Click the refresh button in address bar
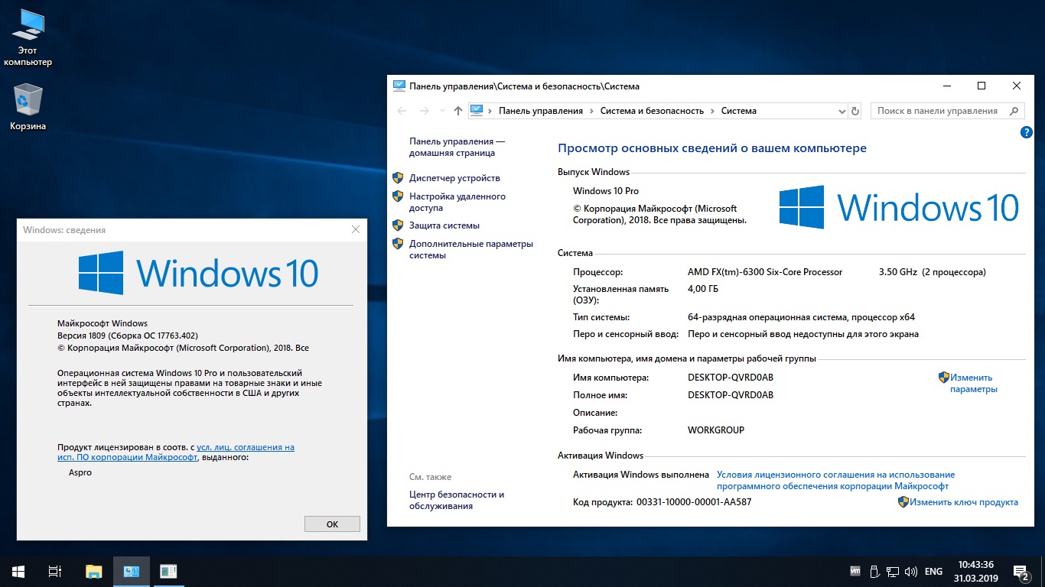1045x587 pixels. [x=855, y=111]
